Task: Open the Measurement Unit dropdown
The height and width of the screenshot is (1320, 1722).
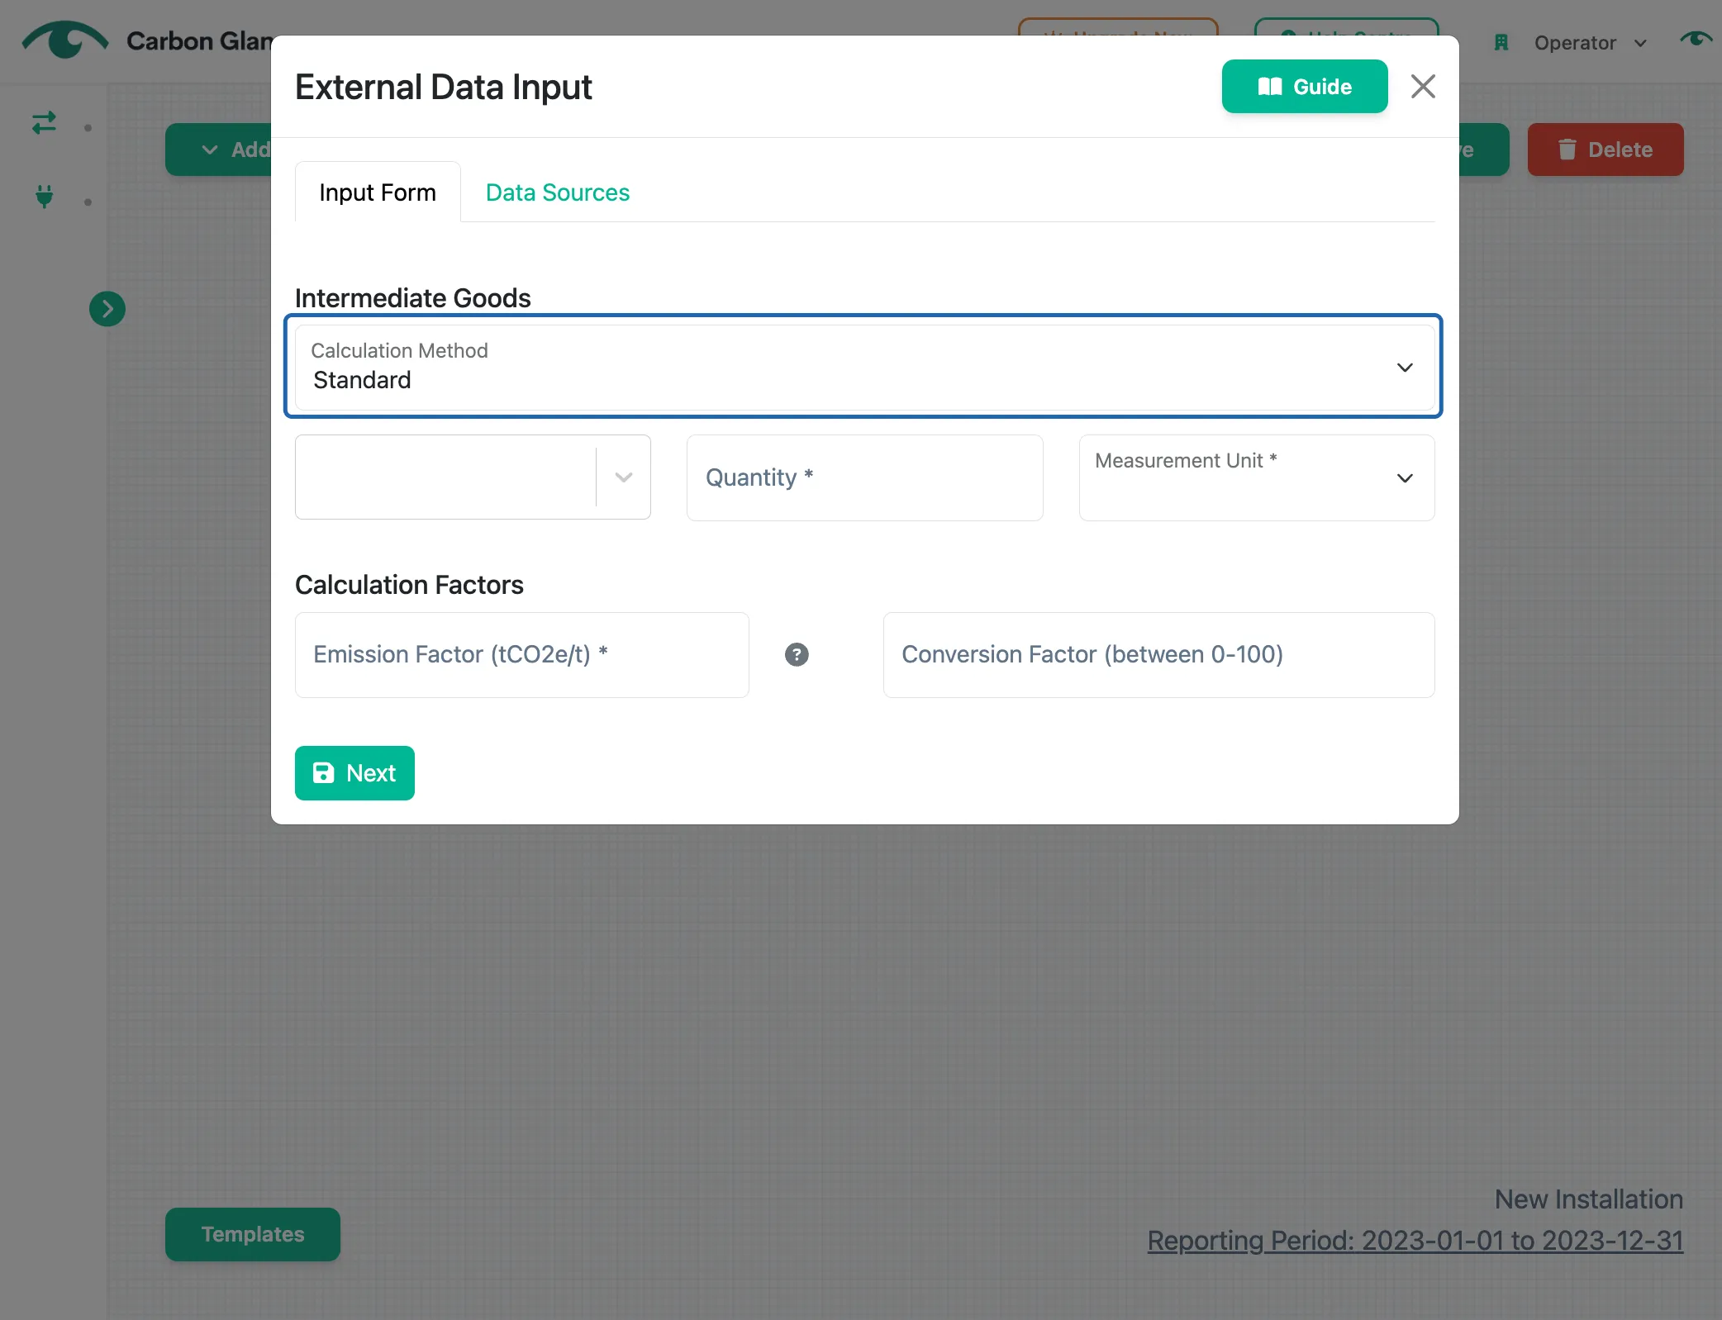Action: [1256, 477]
